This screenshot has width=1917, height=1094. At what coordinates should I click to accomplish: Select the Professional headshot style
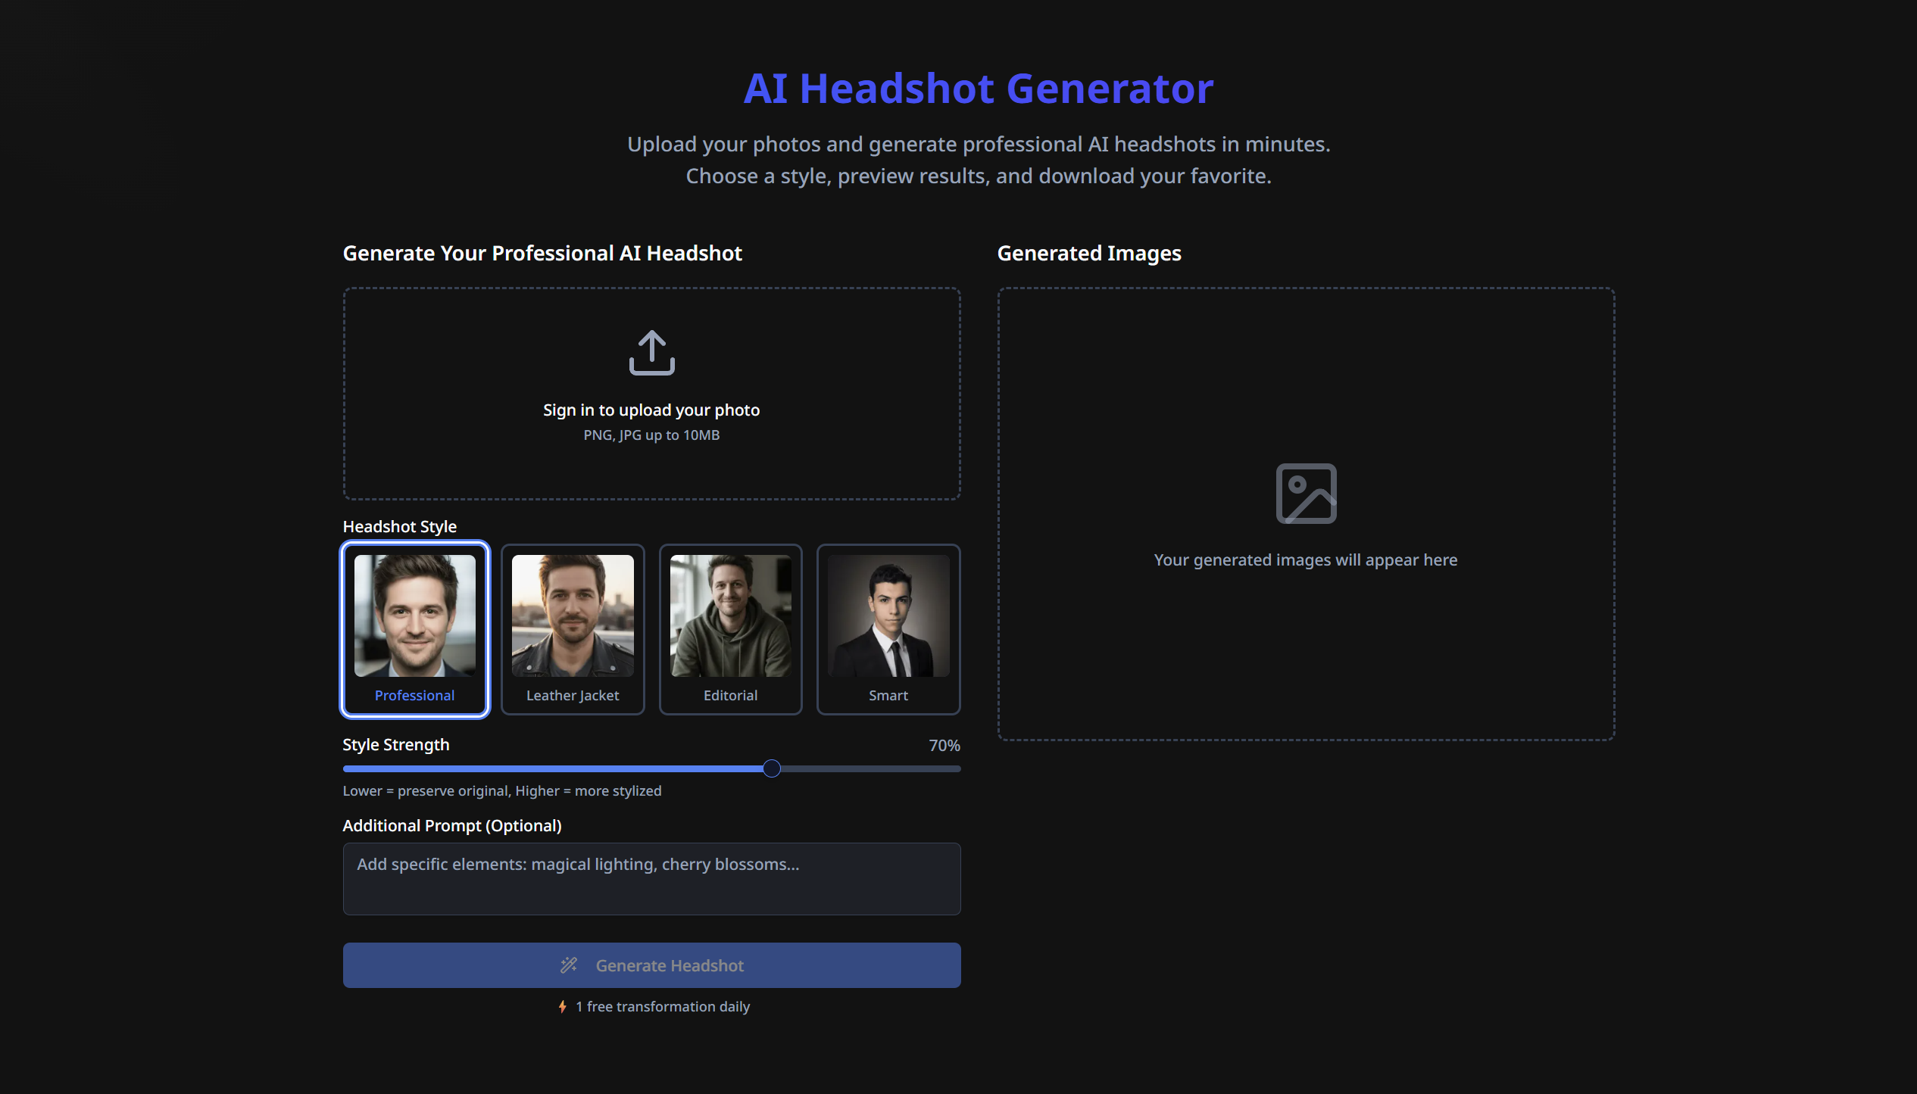pos(415,629)
